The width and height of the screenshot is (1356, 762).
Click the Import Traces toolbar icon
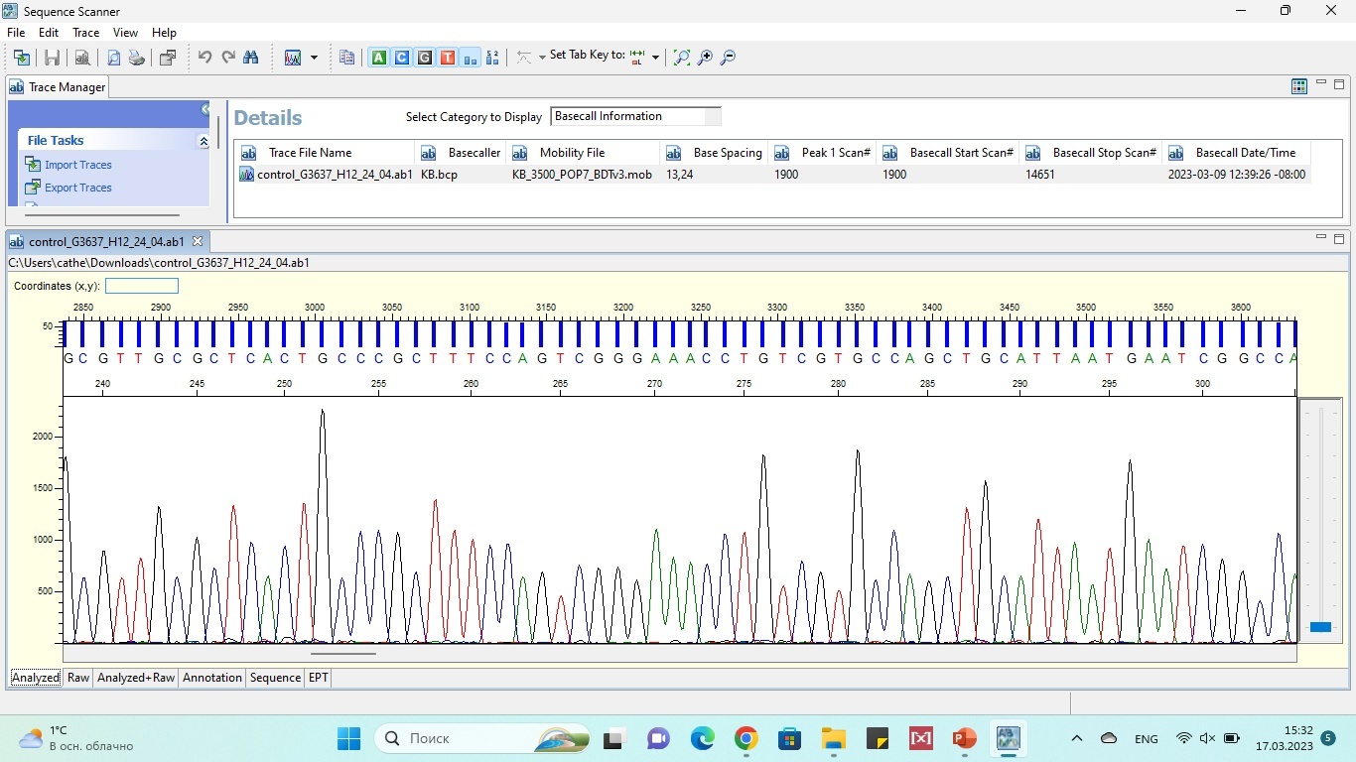pyautogui.click(x=21, y=58)
